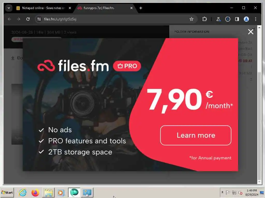View site information icon in address bar
265x198 pixels.
pyautogui.click(x=39, y=19)
